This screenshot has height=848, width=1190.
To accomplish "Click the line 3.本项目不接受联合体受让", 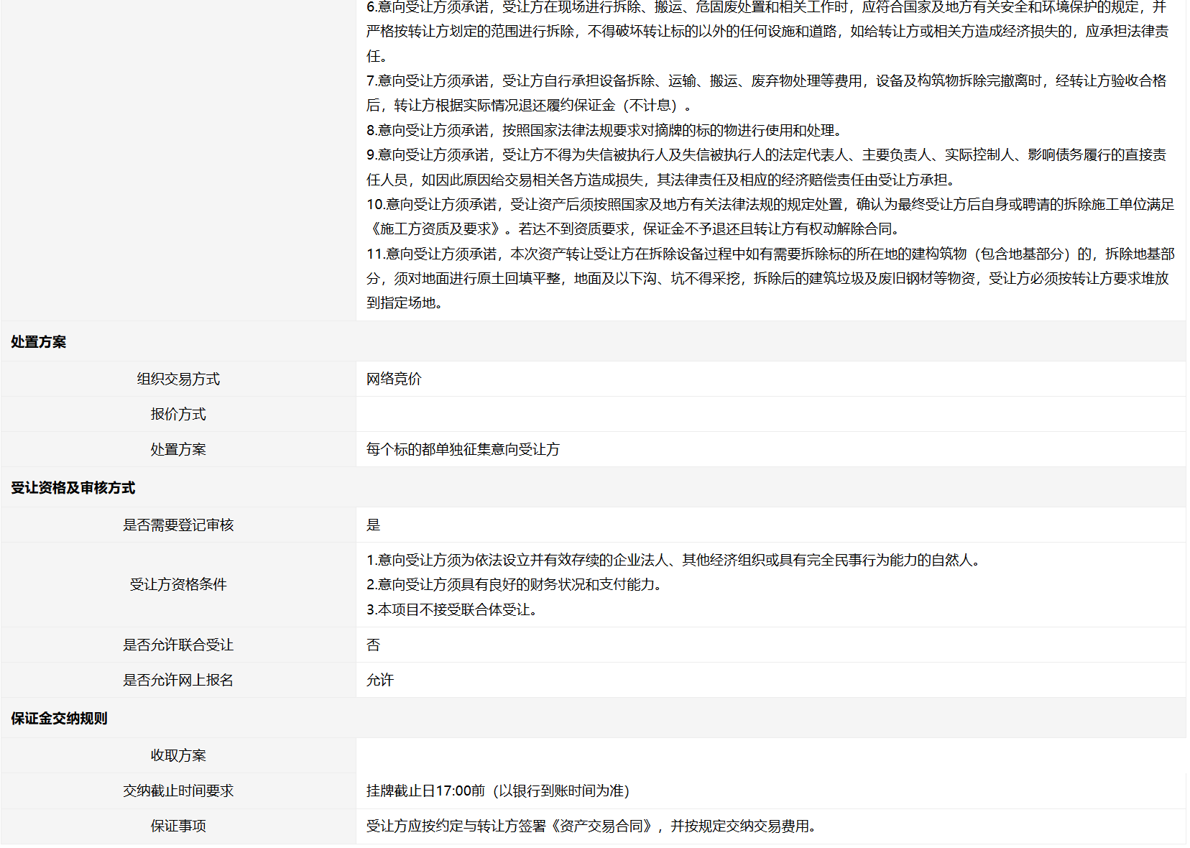I will pyautogui.click(x=451, y=609).
